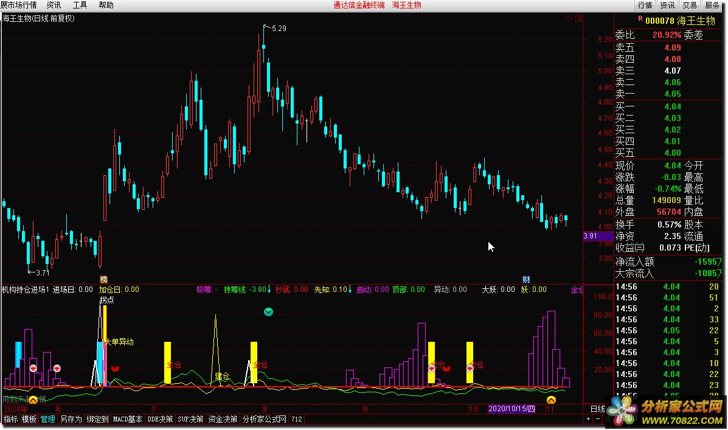Click the yellow 建仓 label under the spike
This screenshot has height=430, width=728.
click(x=223, y=376)
